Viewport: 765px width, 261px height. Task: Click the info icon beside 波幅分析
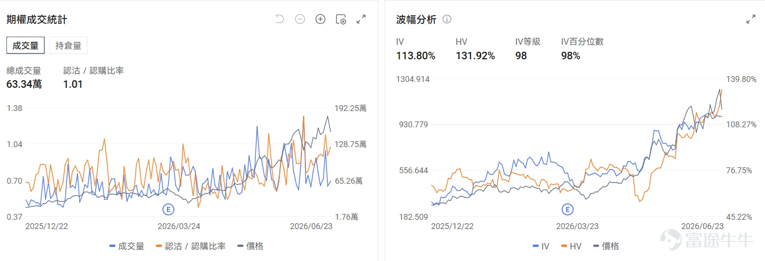447,19
